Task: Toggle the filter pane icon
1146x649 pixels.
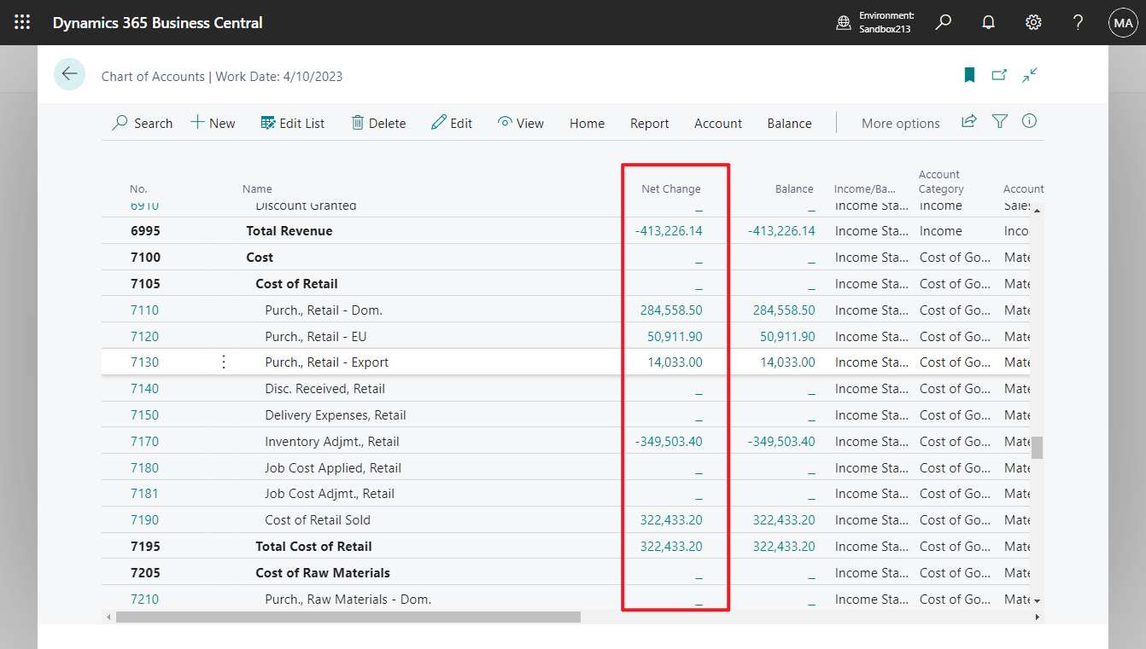Action: point(999,122)
